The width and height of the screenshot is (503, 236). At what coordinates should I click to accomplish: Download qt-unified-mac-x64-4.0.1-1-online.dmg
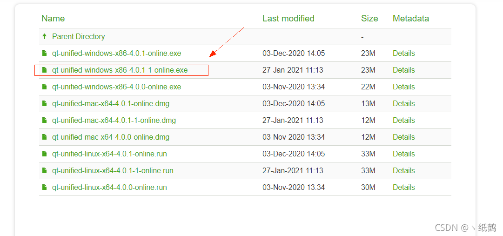(x=114, y=121)
